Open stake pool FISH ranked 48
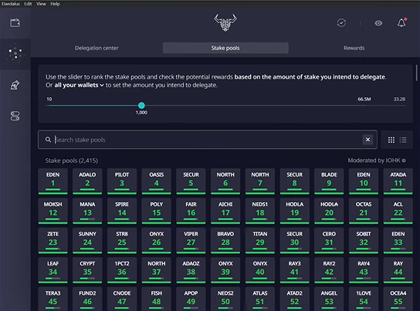The height and width of the screenshot is (311, 420). tap(157, 299)
